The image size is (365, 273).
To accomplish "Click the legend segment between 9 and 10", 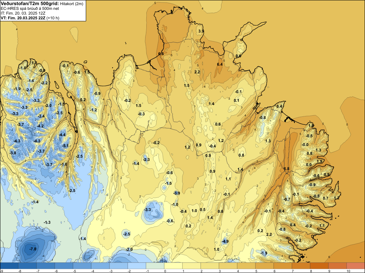I will tap(338, 266).
